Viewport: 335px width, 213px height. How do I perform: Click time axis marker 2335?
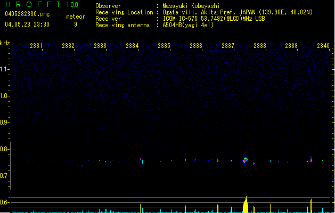click(164, 45)
